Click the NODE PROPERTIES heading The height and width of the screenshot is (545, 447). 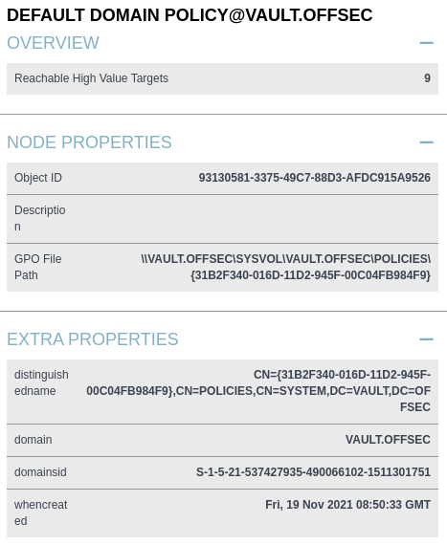click(89, 142)
